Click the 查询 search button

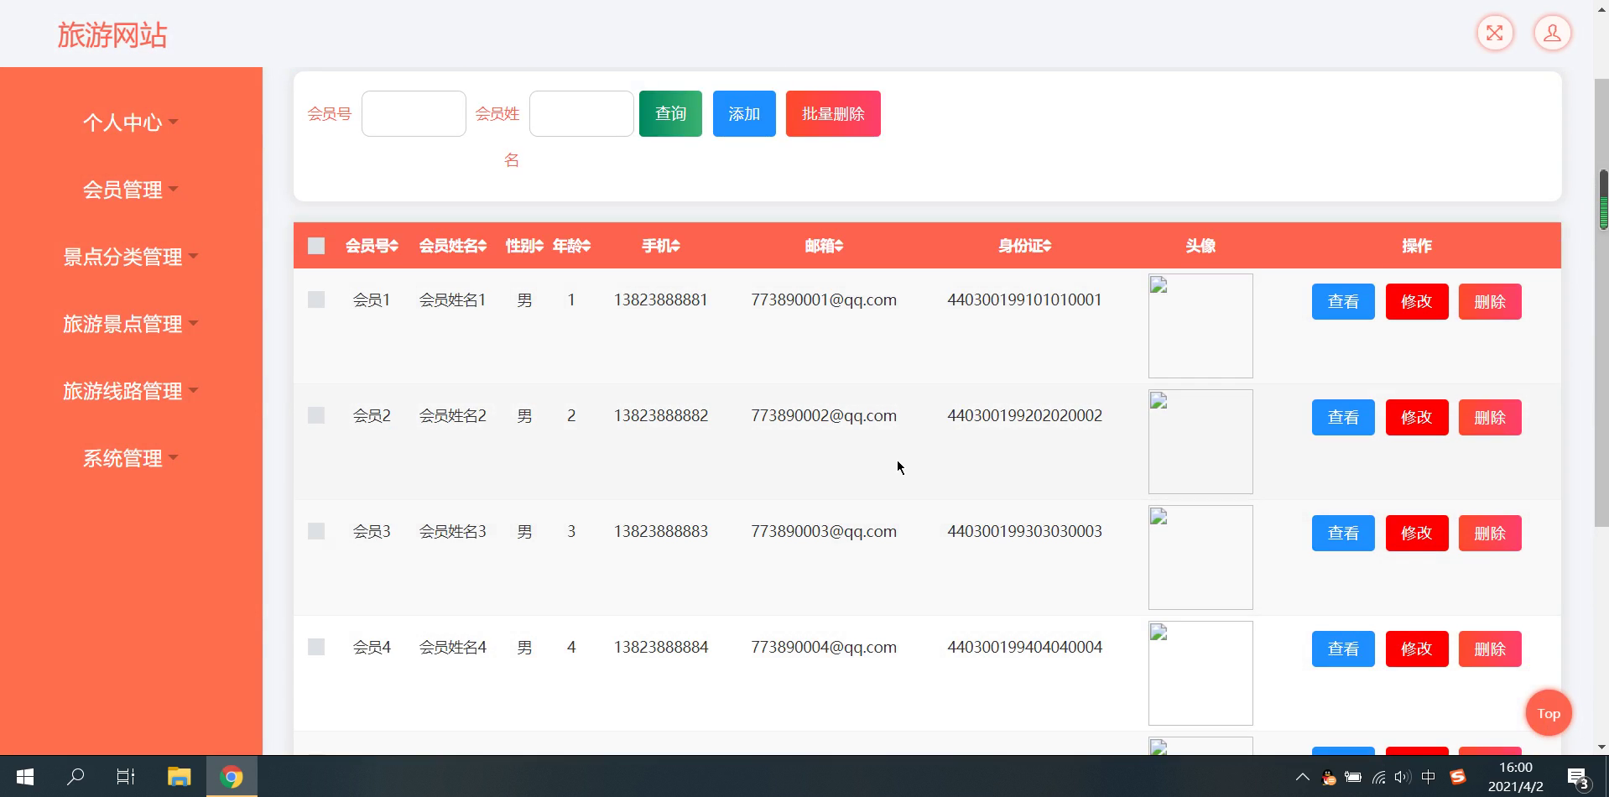pyautogui.click(x=670, y=113)
